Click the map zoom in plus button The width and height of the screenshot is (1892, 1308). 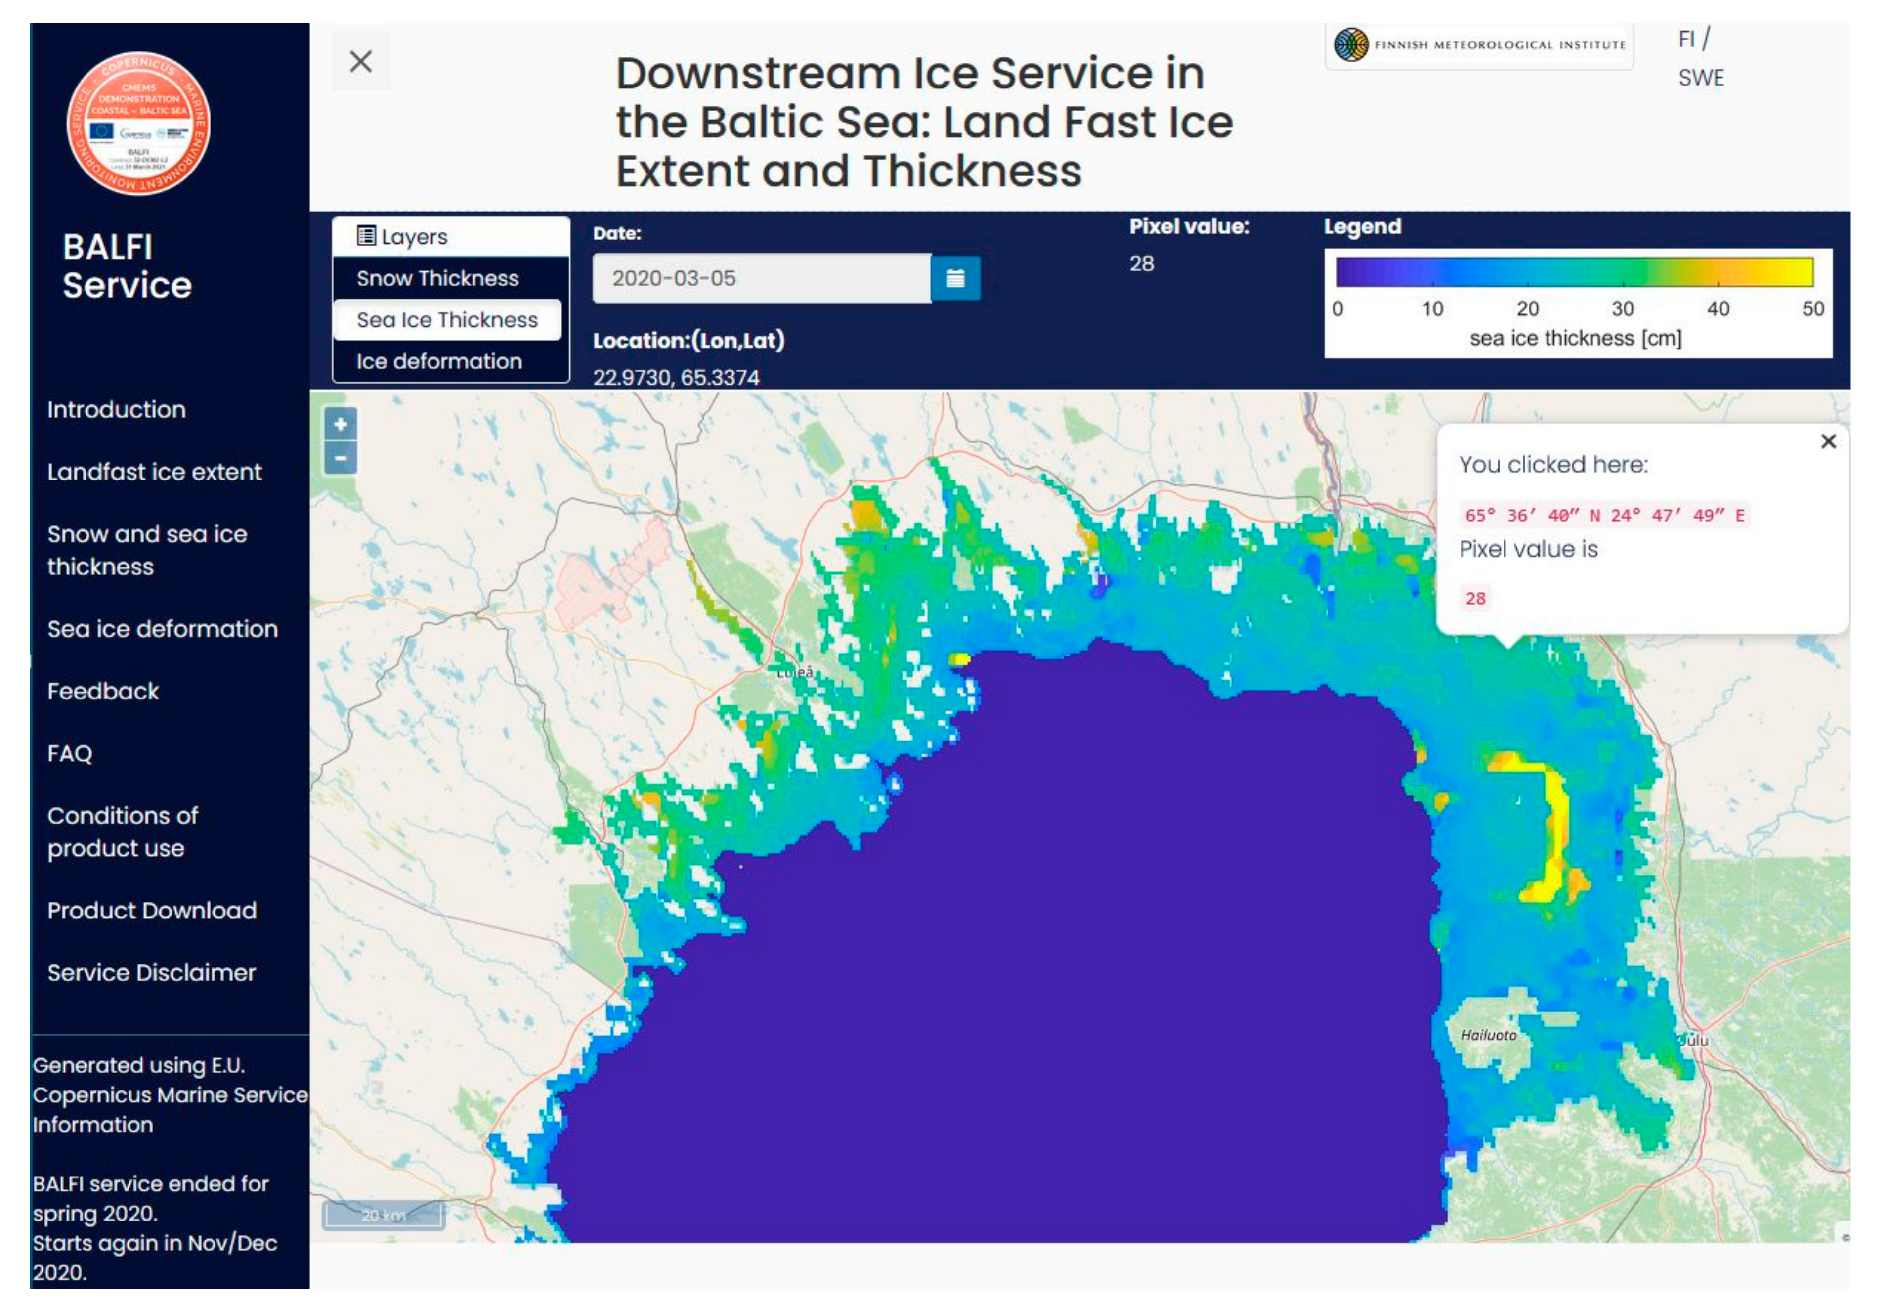tap(340, 424)
